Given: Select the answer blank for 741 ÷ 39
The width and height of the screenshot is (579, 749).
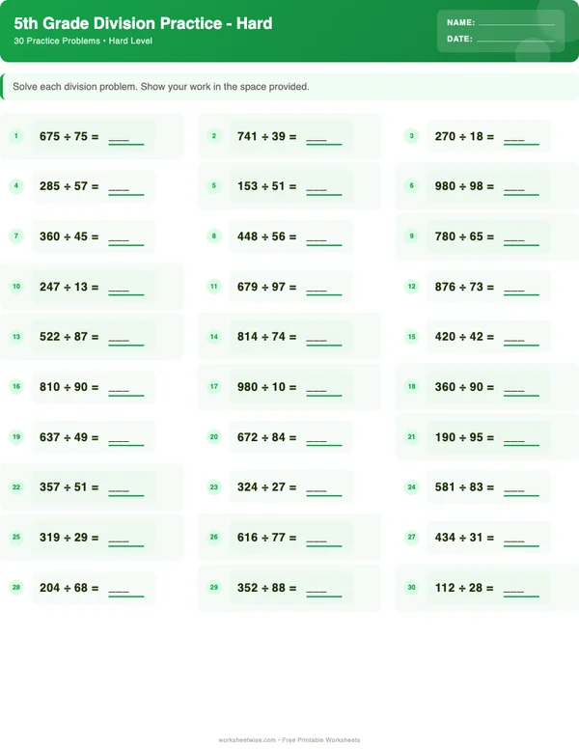Looking at the screenshot, I should (324, 138).
